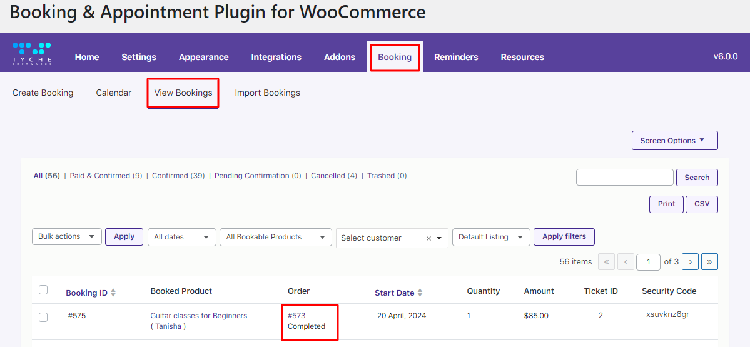The width and height of the screenshot is (750, 347).
Task: Click the Print button
Action: pyautogui.click(x=666, y=204)
